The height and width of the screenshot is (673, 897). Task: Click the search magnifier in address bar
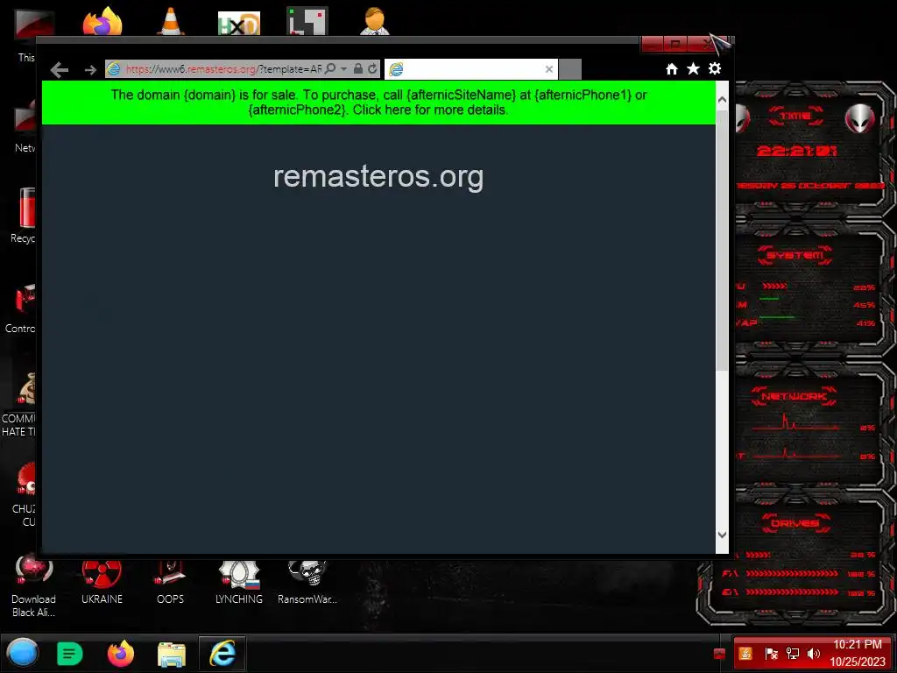(330, 68)
